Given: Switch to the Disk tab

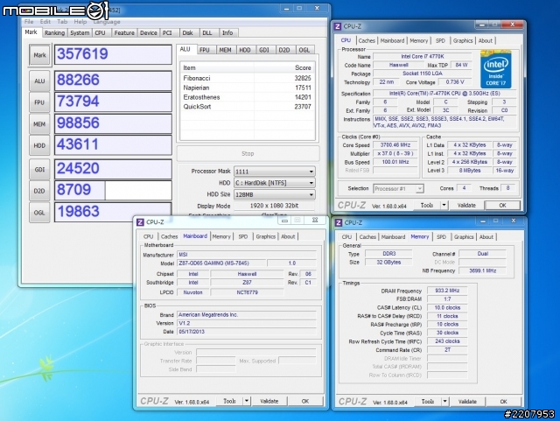Looking at the screenshot, I should click(x=188, y=33).
